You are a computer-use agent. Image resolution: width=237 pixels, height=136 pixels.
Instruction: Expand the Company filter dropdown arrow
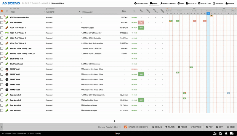pos(79,12)
